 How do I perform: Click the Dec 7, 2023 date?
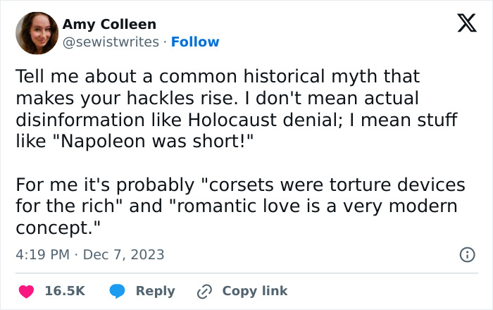(x=123, y=254)
